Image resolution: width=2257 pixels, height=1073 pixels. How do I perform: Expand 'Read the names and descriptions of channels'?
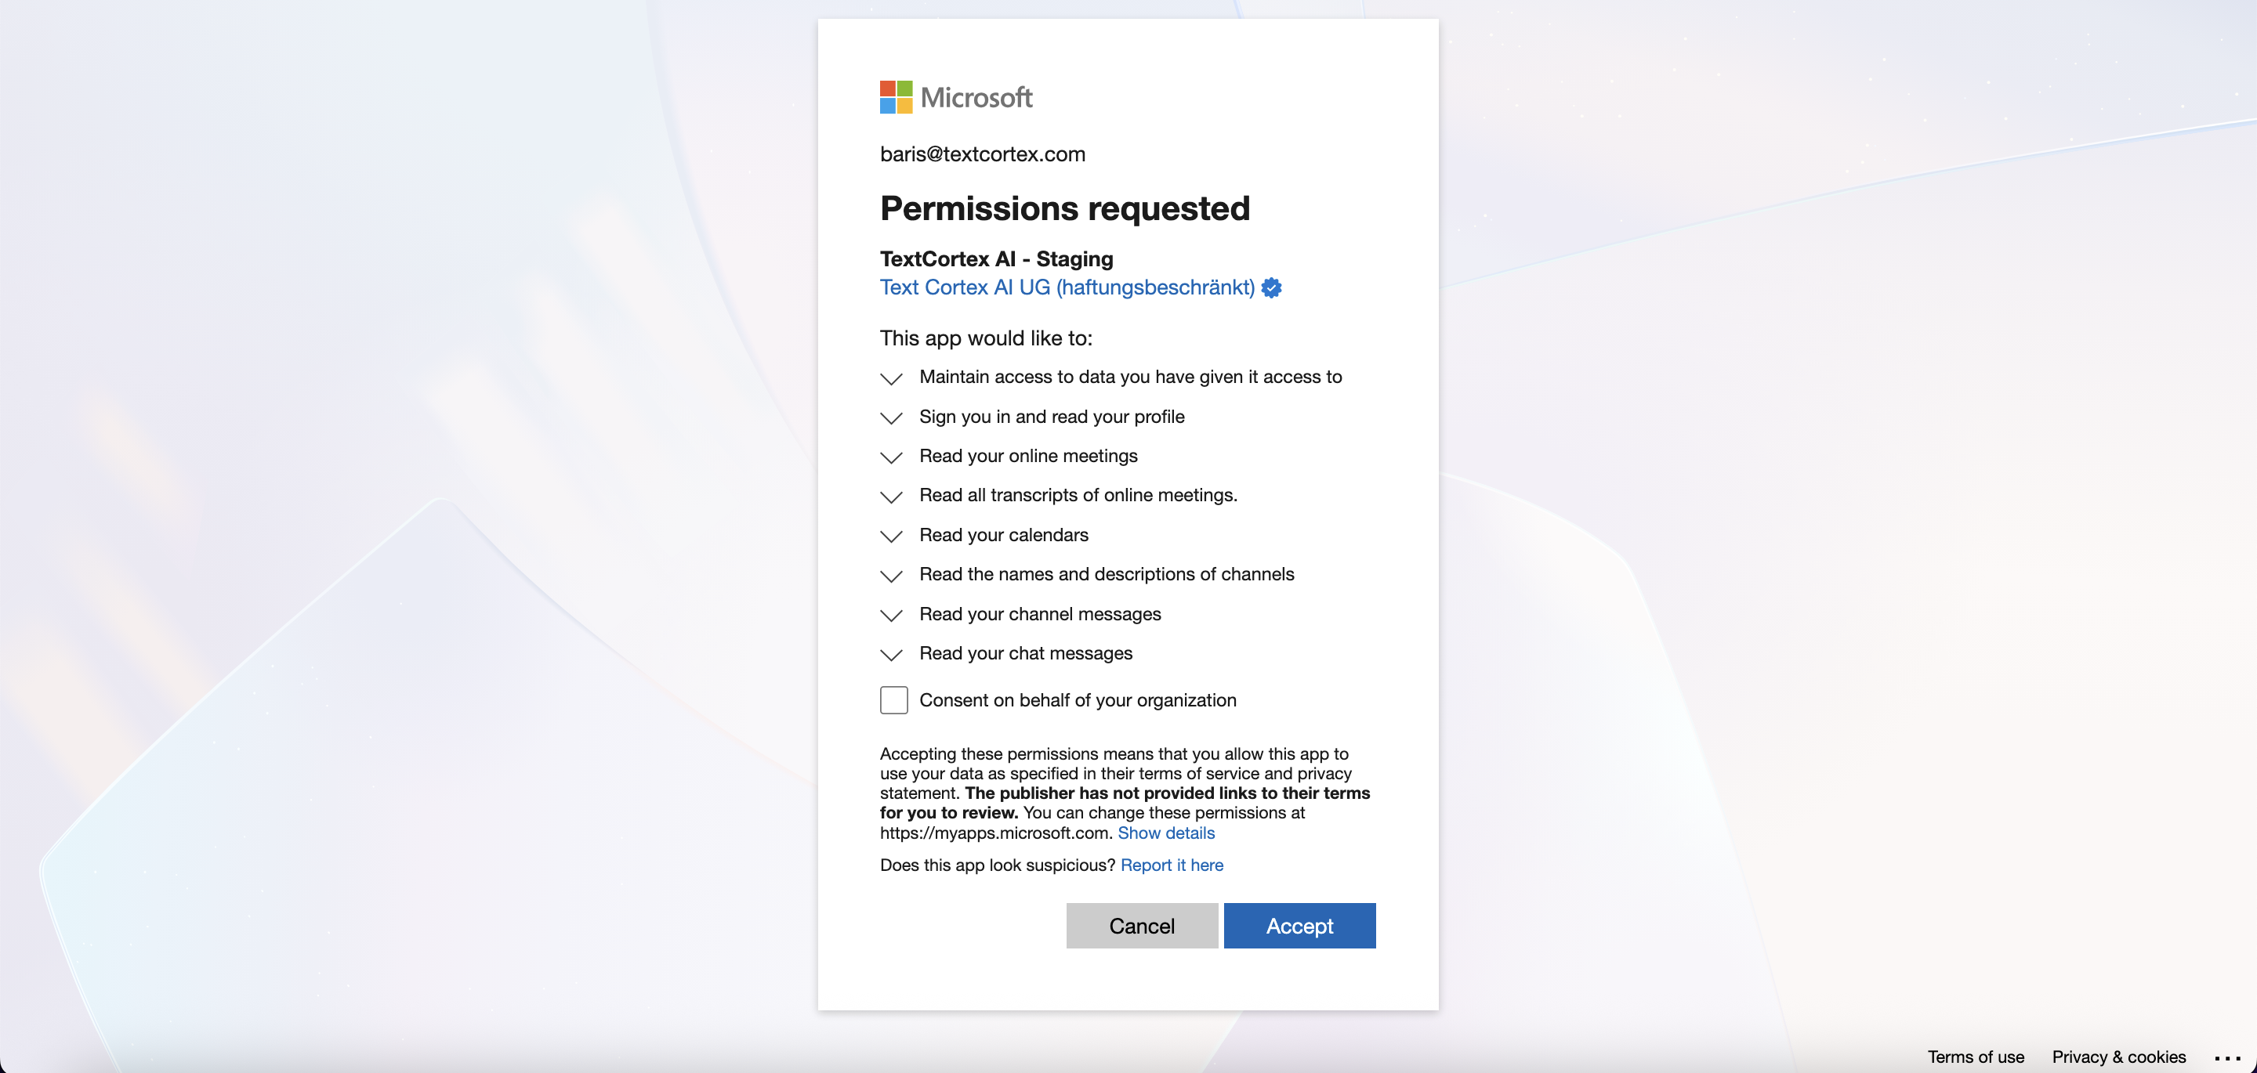coord(891,576)
